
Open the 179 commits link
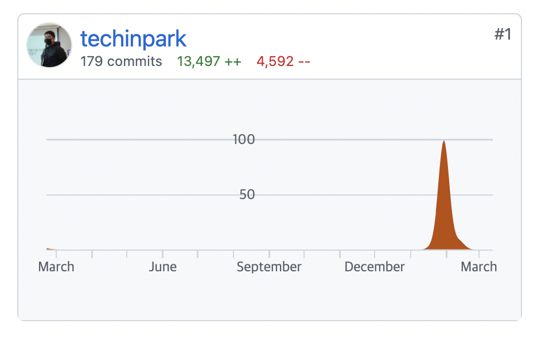tap(121, 61)
